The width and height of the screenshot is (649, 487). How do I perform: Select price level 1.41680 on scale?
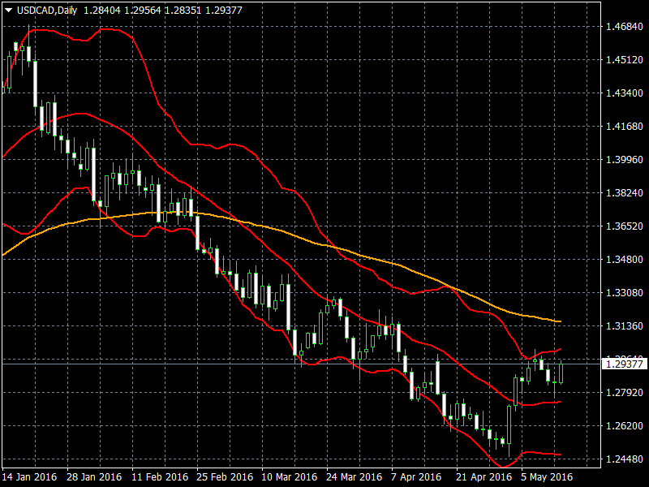625,127
